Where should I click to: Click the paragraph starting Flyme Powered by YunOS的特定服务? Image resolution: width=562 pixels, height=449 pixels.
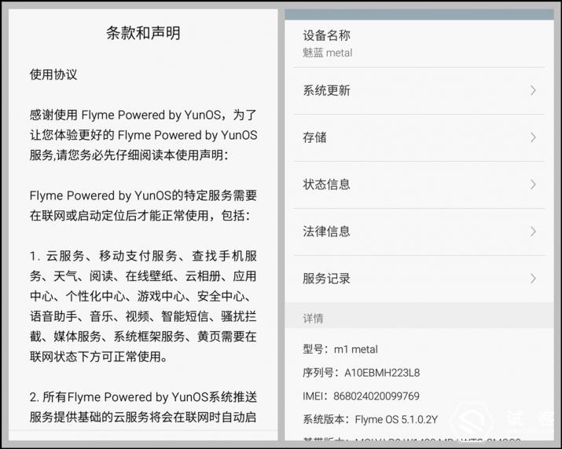(143, 206)
